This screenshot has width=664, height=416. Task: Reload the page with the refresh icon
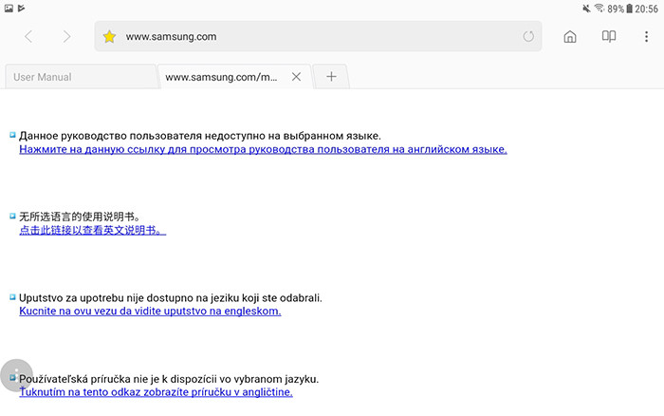click(528, 37)
